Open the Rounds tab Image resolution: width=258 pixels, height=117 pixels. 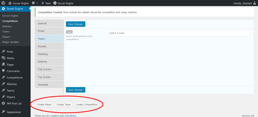click(49, 46)
